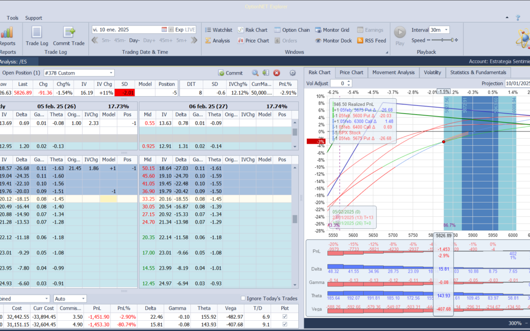Image resolution: width=530 pixels, height=331 pixels.
Task: Show the Monitor Grid window
Action: (x=332, y=30)
